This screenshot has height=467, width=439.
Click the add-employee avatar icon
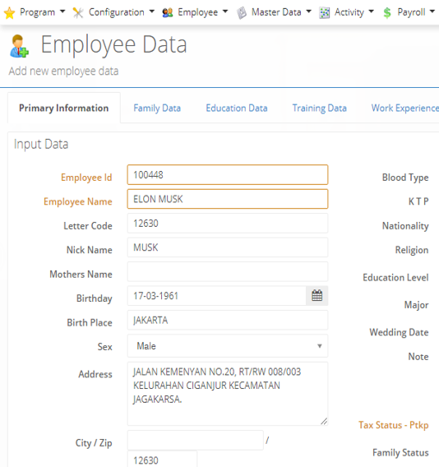pos(19,46)
